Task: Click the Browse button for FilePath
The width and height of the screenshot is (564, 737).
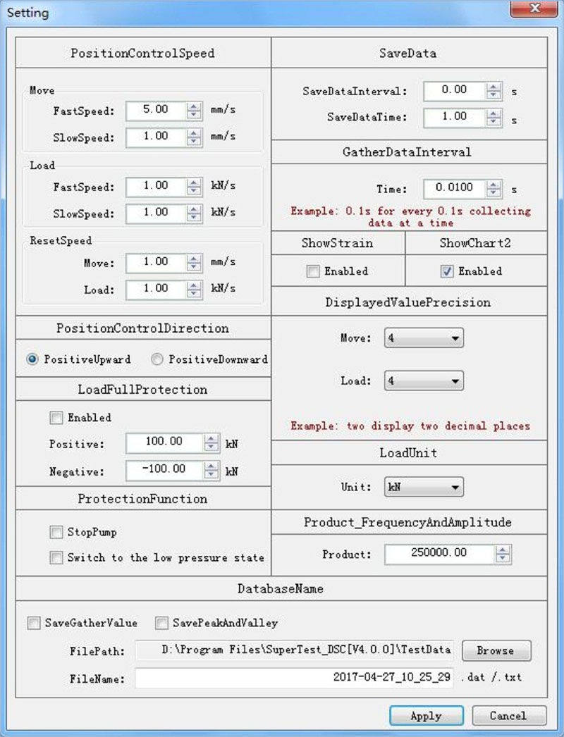Action: 496,650
